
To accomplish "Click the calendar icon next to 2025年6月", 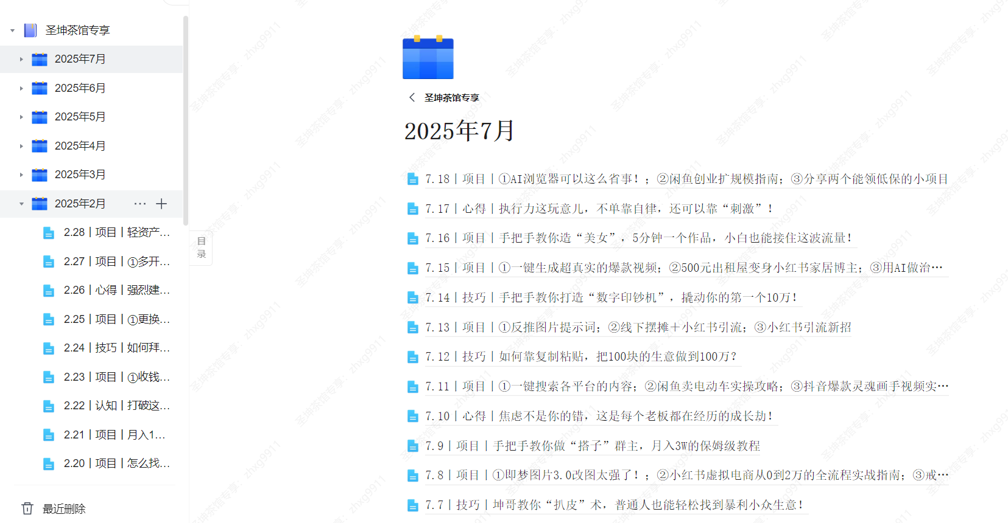I will 40,88.
